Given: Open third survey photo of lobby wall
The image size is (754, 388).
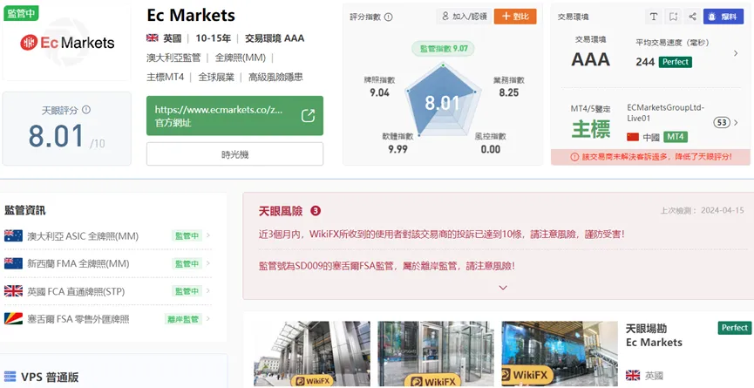Looking at the screenshot, I should pyautogui.click(x=560, y=354).
